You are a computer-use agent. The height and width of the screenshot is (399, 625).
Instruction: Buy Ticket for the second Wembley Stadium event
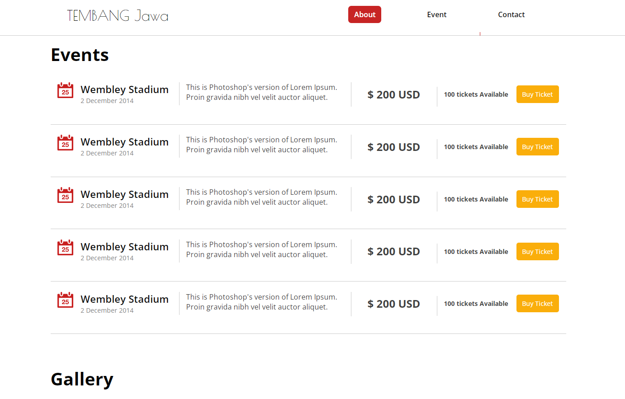click(537, 147)
